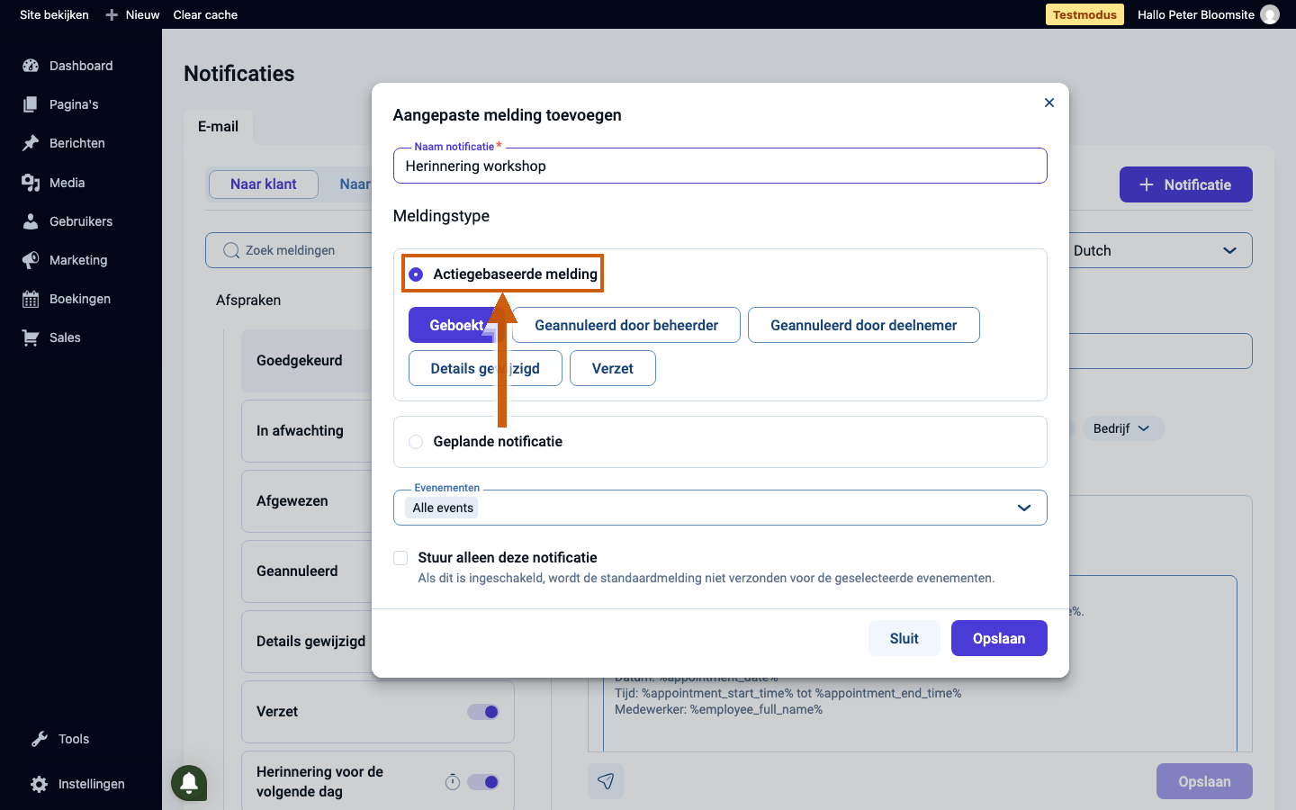This screenshot has width=1296, height=810.
Task: Click Clear cache in top bar
Action: (205, 14)
